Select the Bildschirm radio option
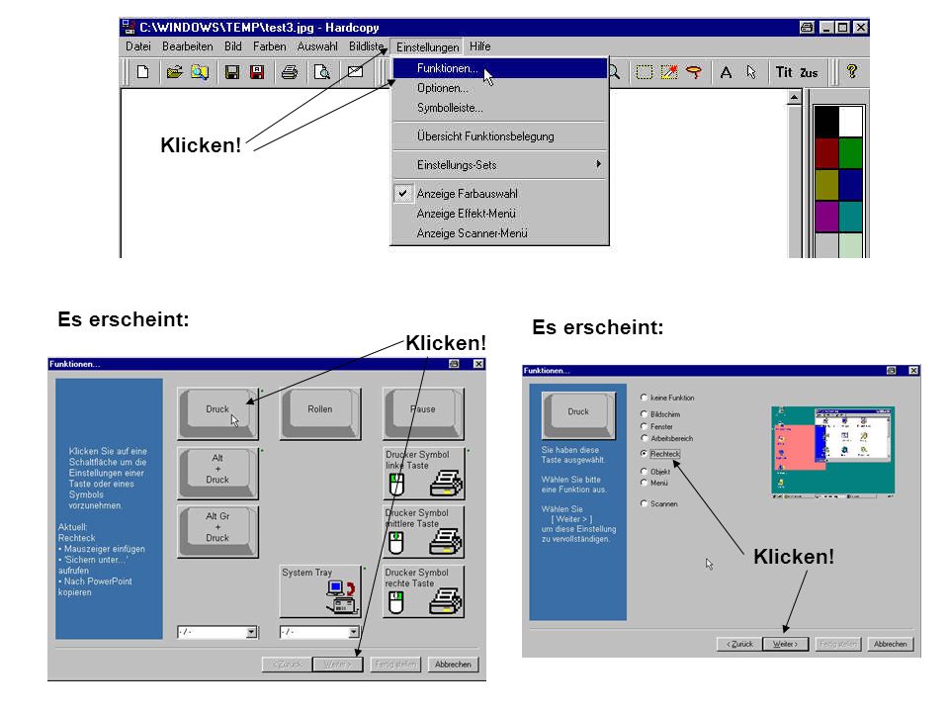This screenshot has height=712, width=949. (x=644, y=414)
